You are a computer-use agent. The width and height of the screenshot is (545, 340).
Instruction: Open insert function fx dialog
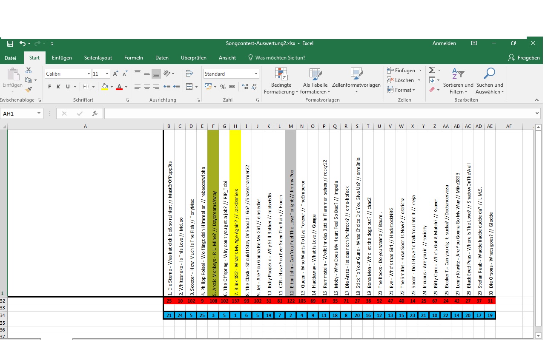[95, 113]
